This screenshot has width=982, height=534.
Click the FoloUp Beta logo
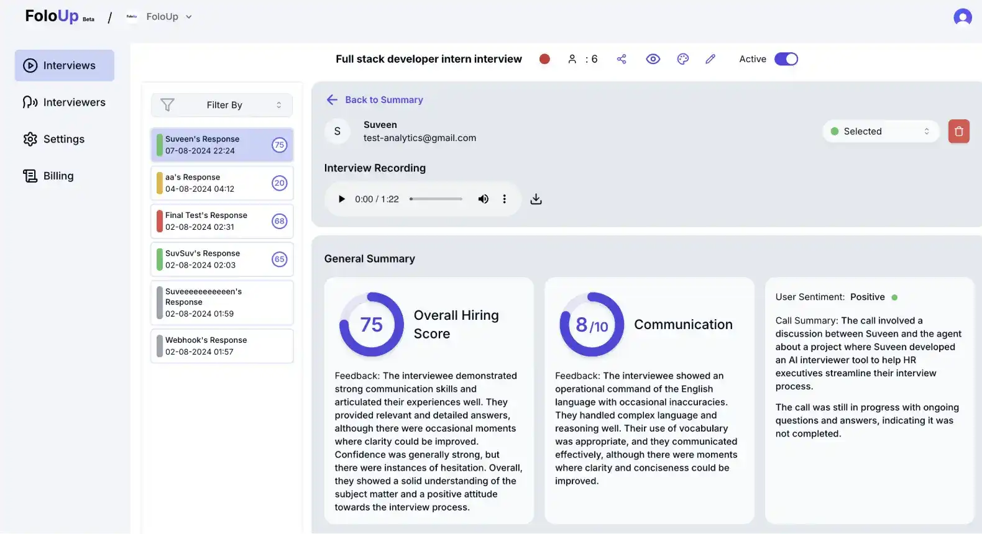tap(60, 16)
